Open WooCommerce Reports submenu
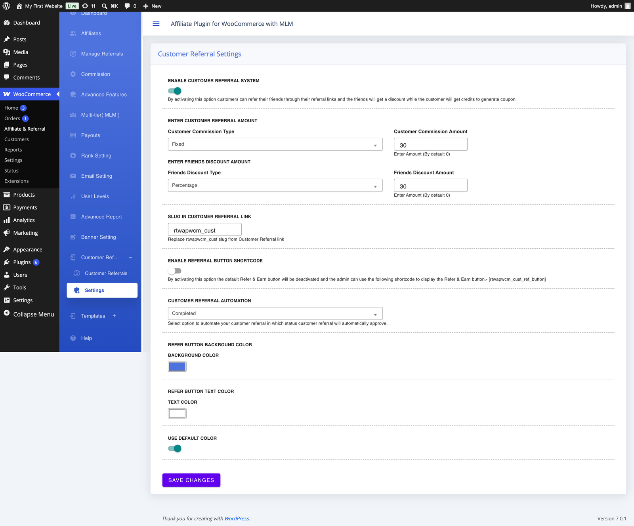634x526 pixels. [x=13, y=150]
